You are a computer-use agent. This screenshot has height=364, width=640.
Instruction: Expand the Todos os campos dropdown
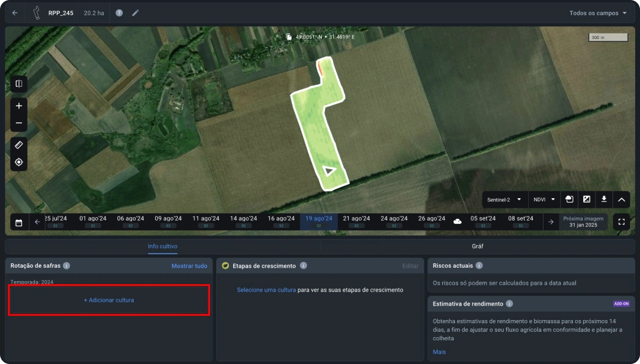598,13
